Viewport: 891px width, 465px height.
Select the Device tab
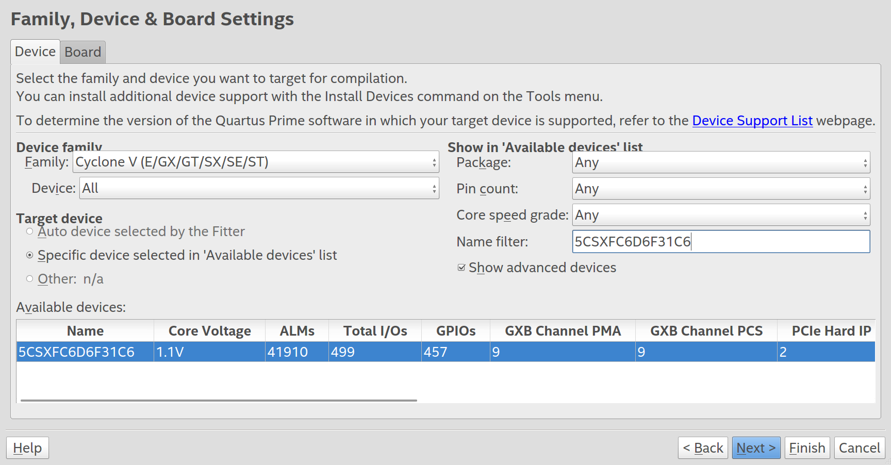pos(35,52)
